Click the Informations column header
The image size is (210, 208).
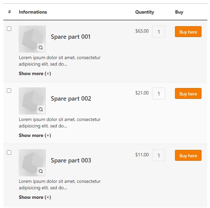[x=33, y=12]
